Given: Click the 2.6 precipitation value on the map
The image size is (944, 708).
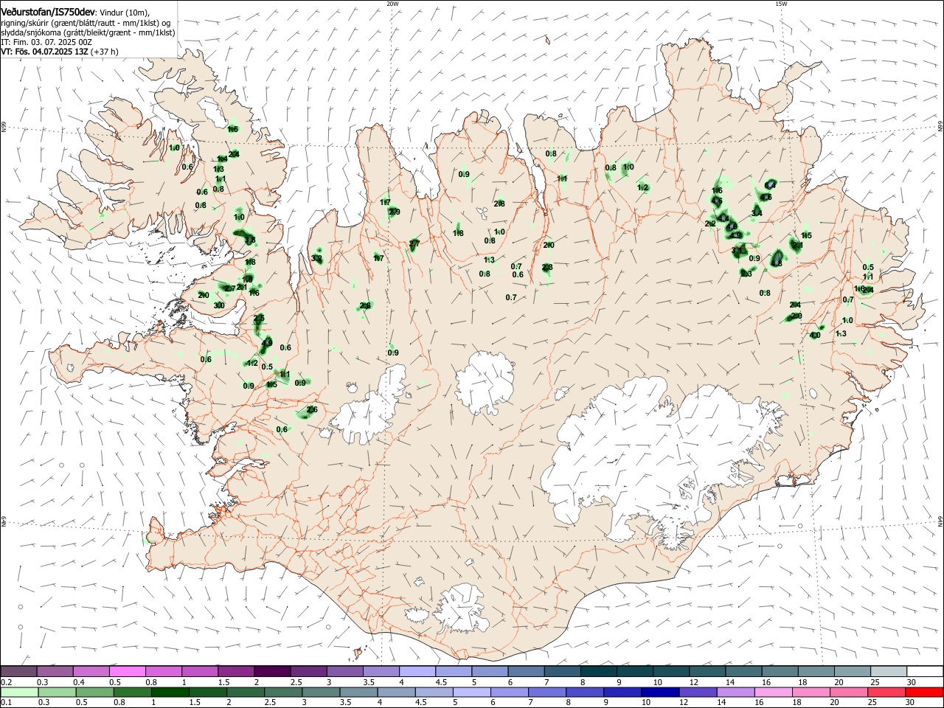Looking at the screenshot, I should (x=312, y=409).
